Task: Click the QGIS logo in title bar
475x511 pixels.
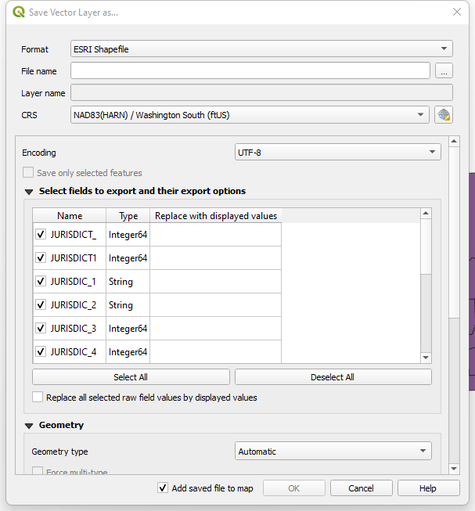Action: tap(19, 13)
